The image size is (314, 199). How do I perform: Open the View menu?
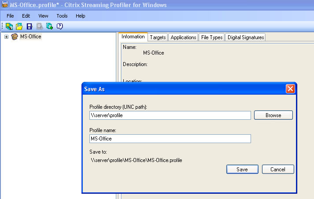pyautogui.click(x=43, y=16)
